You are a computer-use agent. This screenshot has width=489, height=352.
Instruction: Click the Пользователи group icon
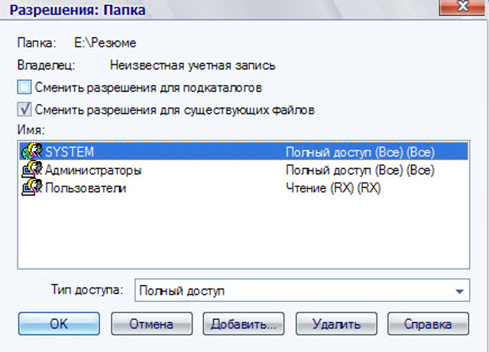click(32, 187)
